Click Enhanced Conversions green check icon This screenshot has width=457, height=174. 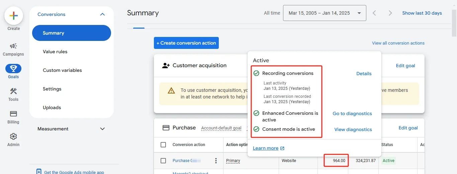[x=256, y=113]
